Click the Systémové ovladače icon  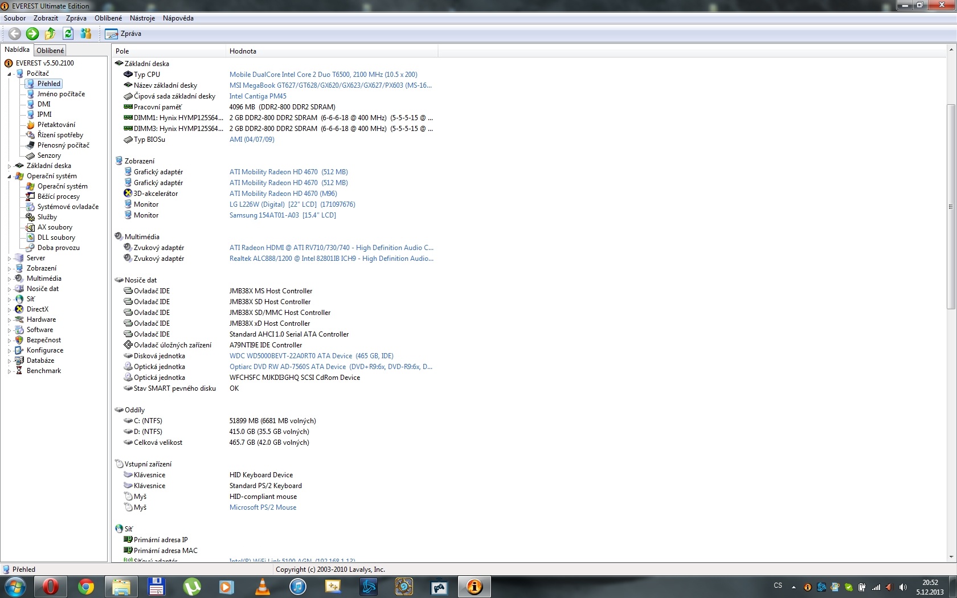pyautogui.click(x=31, y=207)
